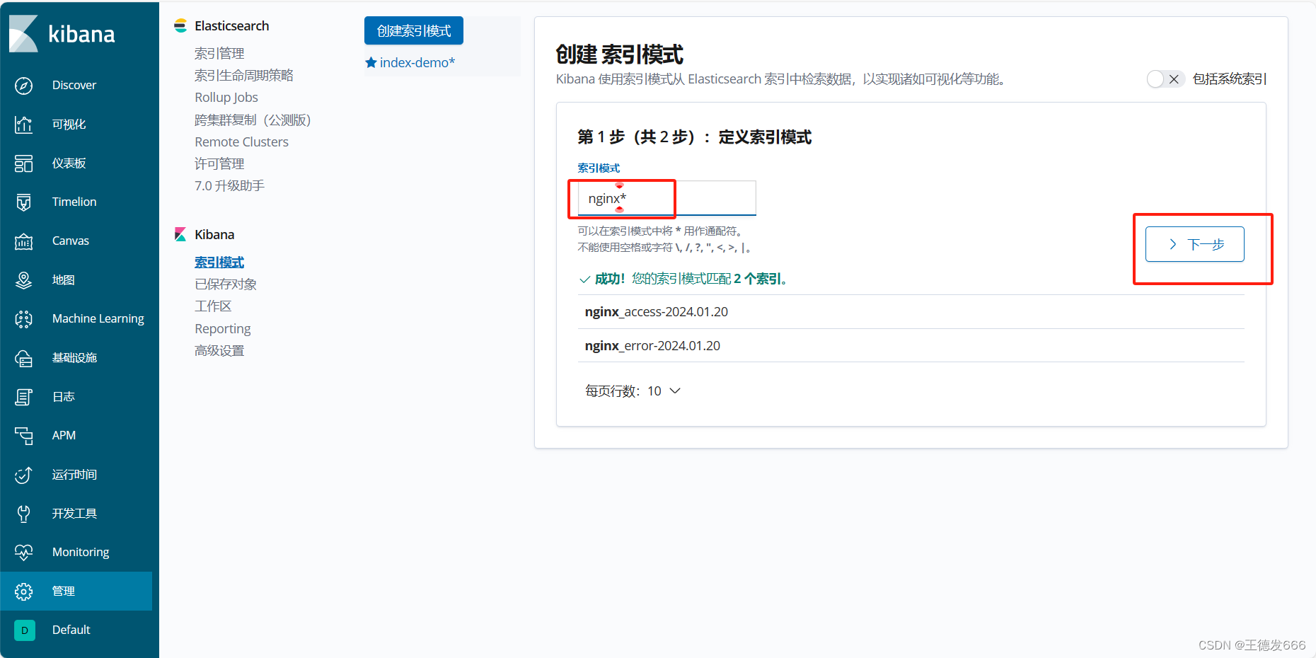Screen dimensions: 1316x658
Task: Click the Canvas icon
Action: [x=23, y=241]
